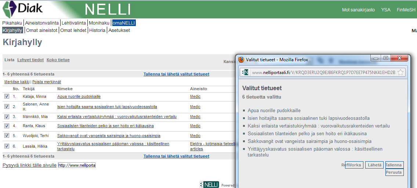
Task: Open the Lehtivalinta tab
Action: (x=74, y=23)
